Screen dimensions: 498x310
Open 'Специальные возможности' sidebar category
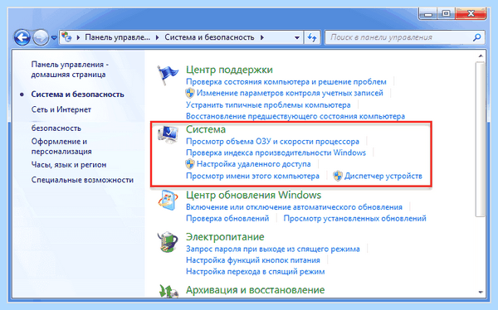coord(82,180)
